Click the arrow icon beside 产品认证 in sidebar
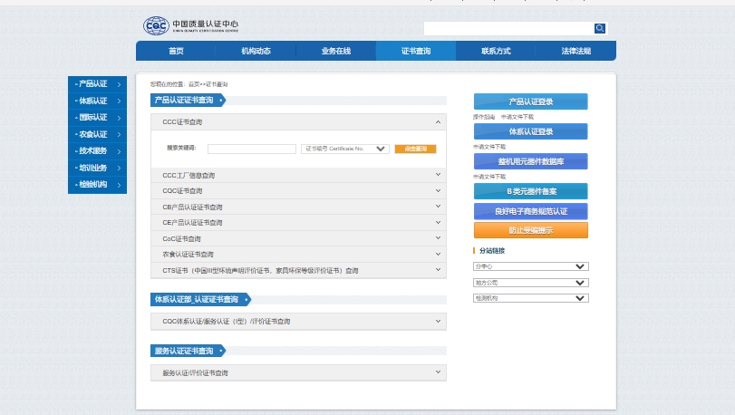This screenshot has height=415, width=735. 119,84
